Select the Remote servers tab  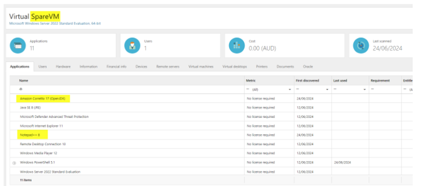point(168,66)
